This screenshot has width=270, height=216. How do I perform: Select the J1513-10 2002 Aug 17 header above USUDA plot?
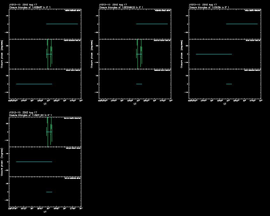203,5
